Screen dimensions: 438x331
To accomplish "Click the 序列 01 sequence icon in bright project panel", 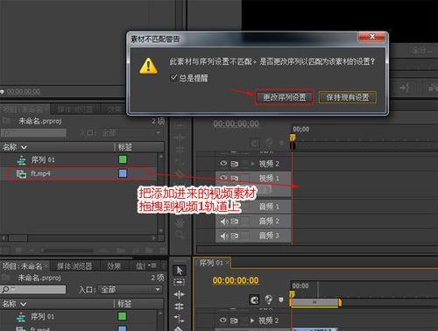I will pos(21,316).
